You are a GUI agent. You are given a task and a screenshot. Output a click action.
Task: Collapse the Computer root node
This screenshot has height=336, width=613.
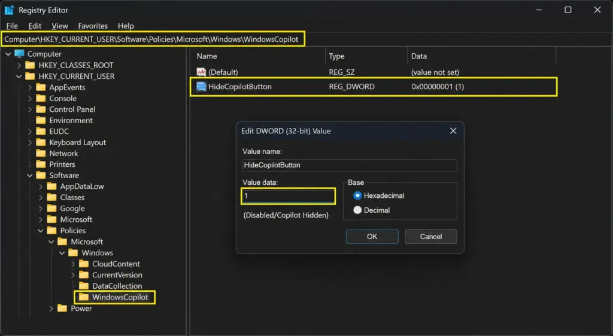[8, 54]
